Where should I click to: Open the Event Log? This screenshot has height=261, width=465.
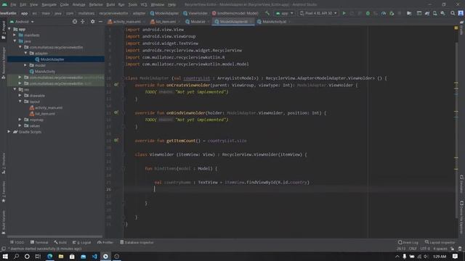point(408,242)
